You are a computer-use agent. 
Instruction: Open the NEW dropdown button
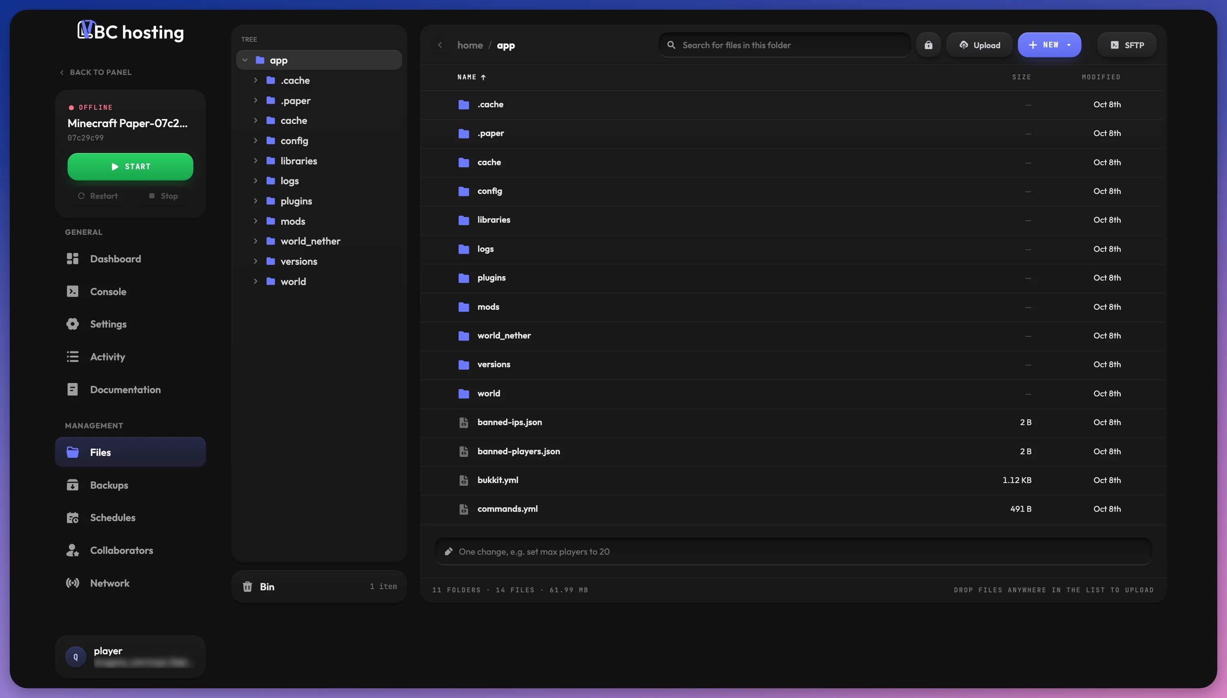click(1049, 45)
